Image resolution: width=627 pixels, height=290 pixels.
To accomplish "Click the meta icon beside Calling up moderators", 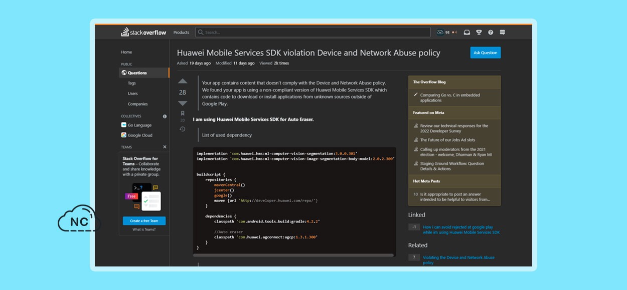I will [415, 149].
